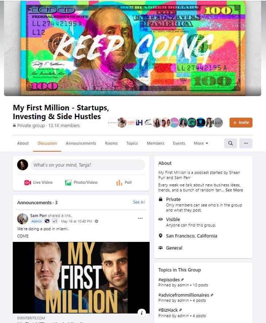Add a Photo/Video to post
The width and height of the screenshot is (266, 323).
click(x=81, y=183)
